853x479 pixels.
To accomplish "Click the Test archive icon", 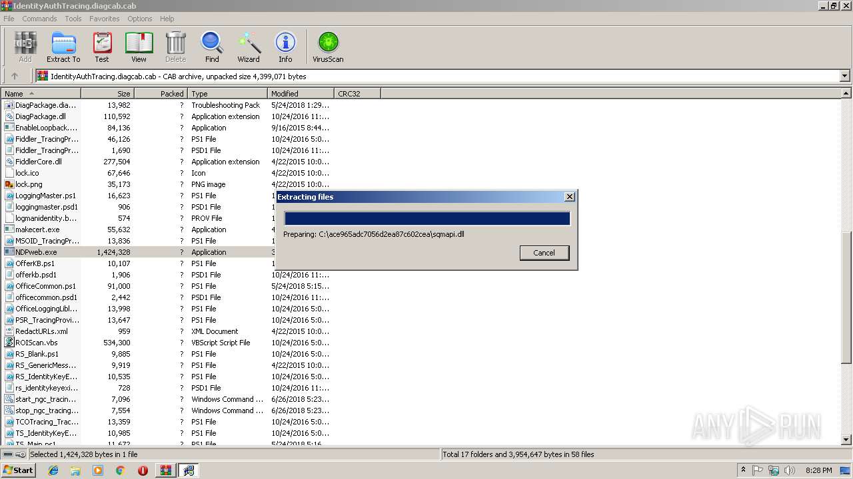I will [102, 47].
